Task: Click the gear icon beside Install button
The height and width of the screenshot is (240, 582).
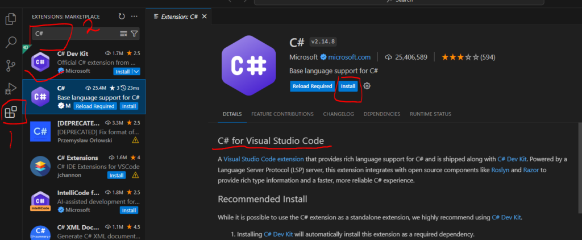Action: click(367, 86)
